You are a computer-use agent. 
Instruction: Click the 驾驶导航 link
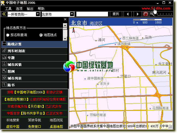[x=34, y=120]
